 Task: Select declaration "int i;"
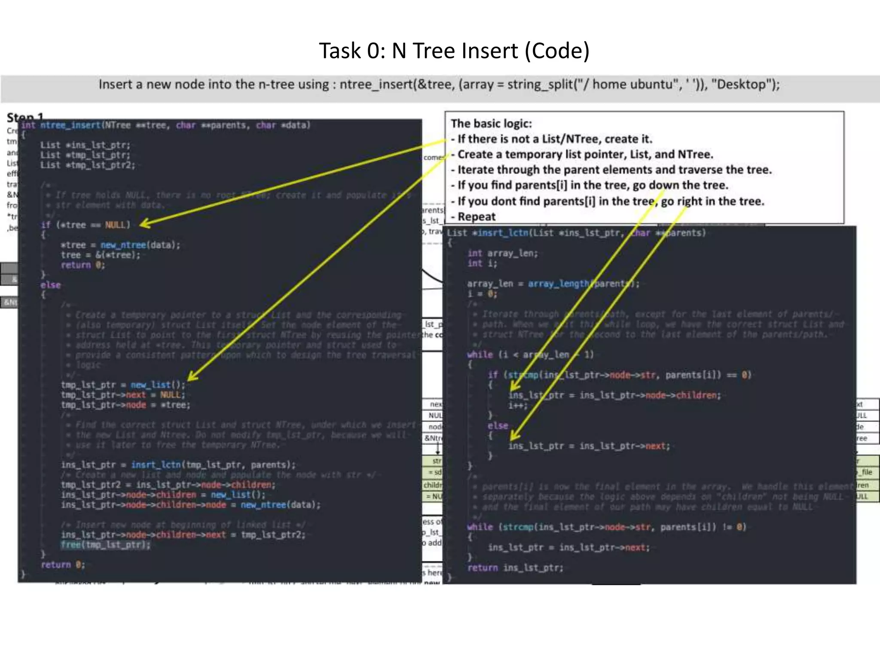pos(483,263)
